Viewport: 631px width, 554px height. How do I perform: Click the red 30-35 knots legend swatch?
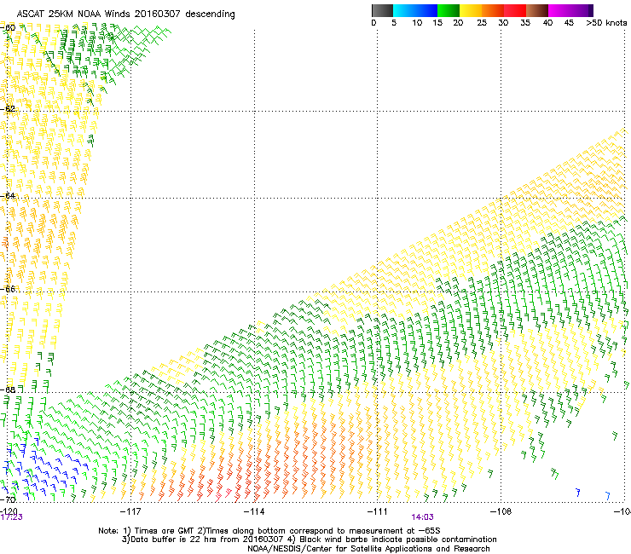[x=515, y=10]
